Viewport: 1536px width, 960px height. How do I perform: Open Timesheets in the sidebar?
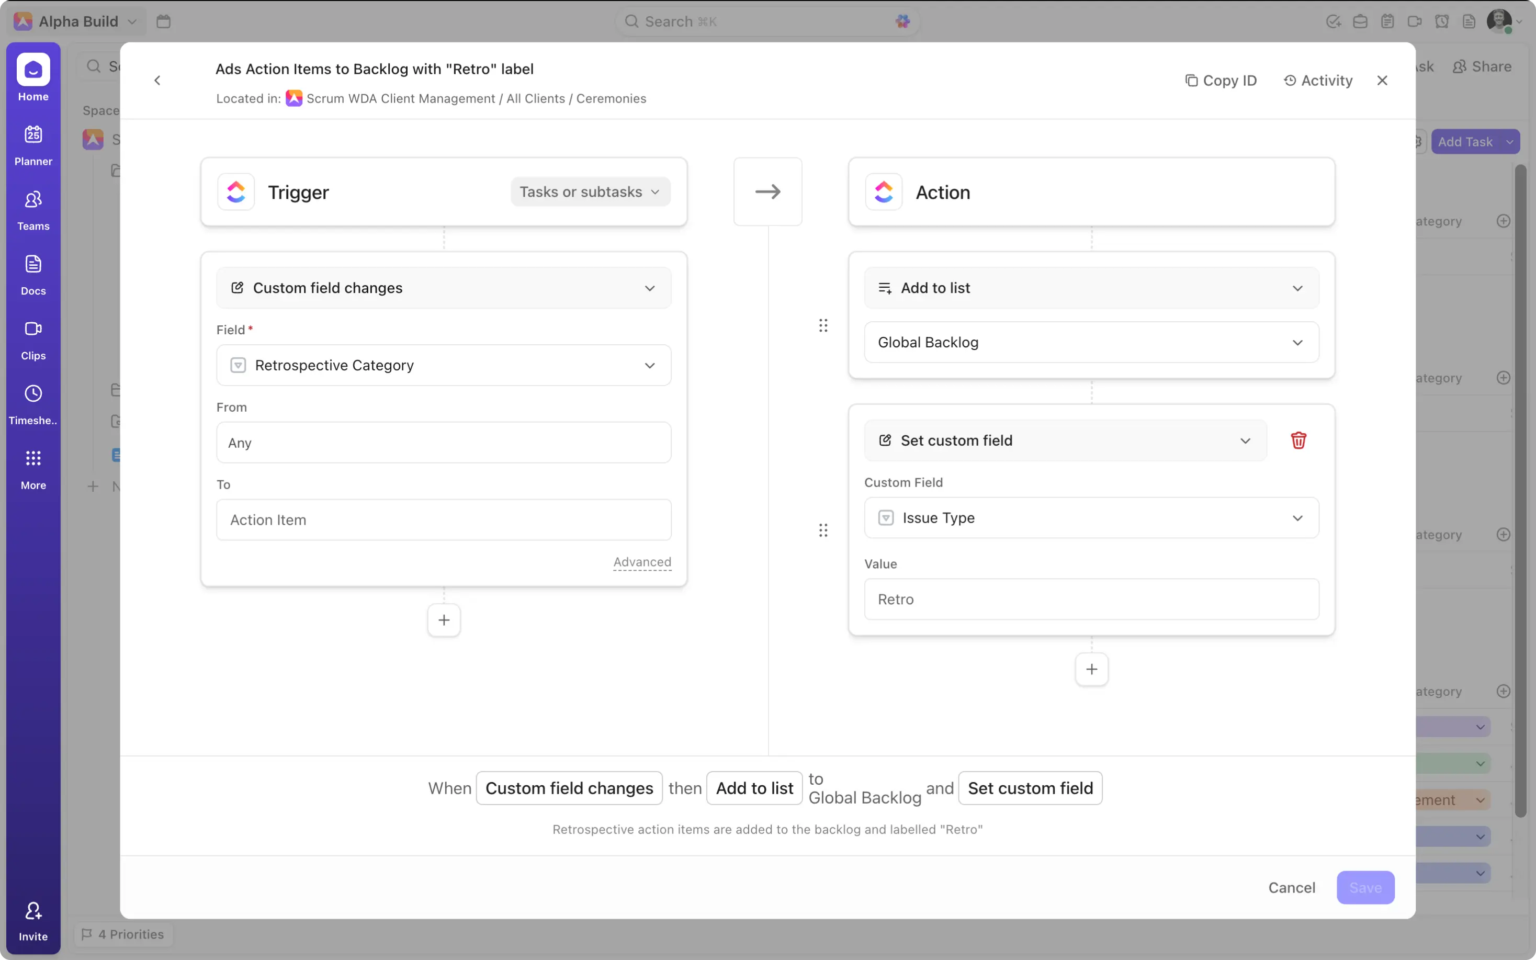pos(33,404)
